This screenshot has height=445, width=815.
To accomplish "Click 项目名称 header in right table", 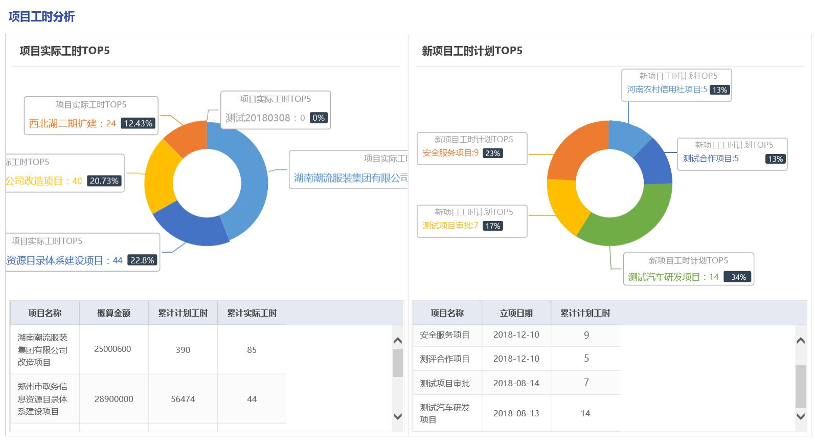I will click(447, 313).
